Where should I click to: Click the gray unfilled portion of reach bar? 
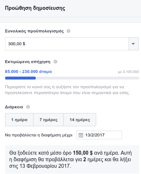pos(87,78)
